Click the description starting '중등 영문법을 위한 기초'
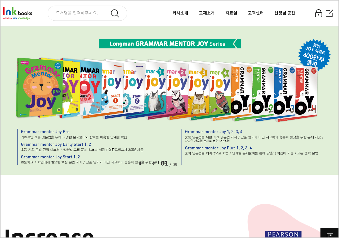 point(254,139)
